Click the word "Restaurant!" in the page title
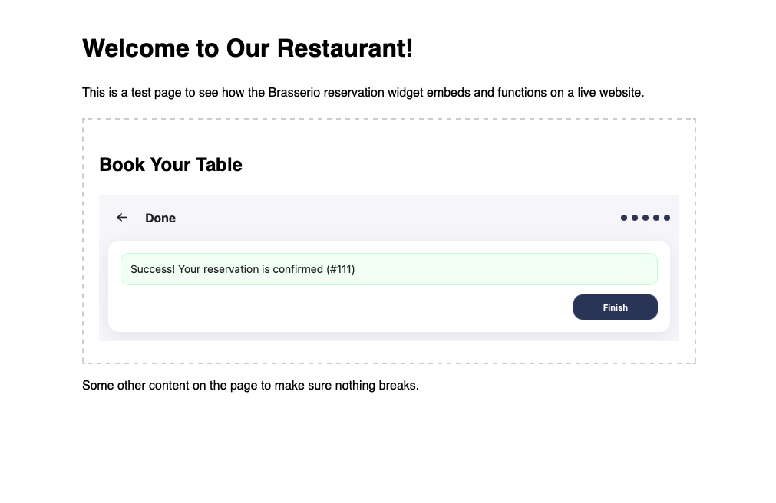This screenshot has height=503, width=776. [345, 49]
